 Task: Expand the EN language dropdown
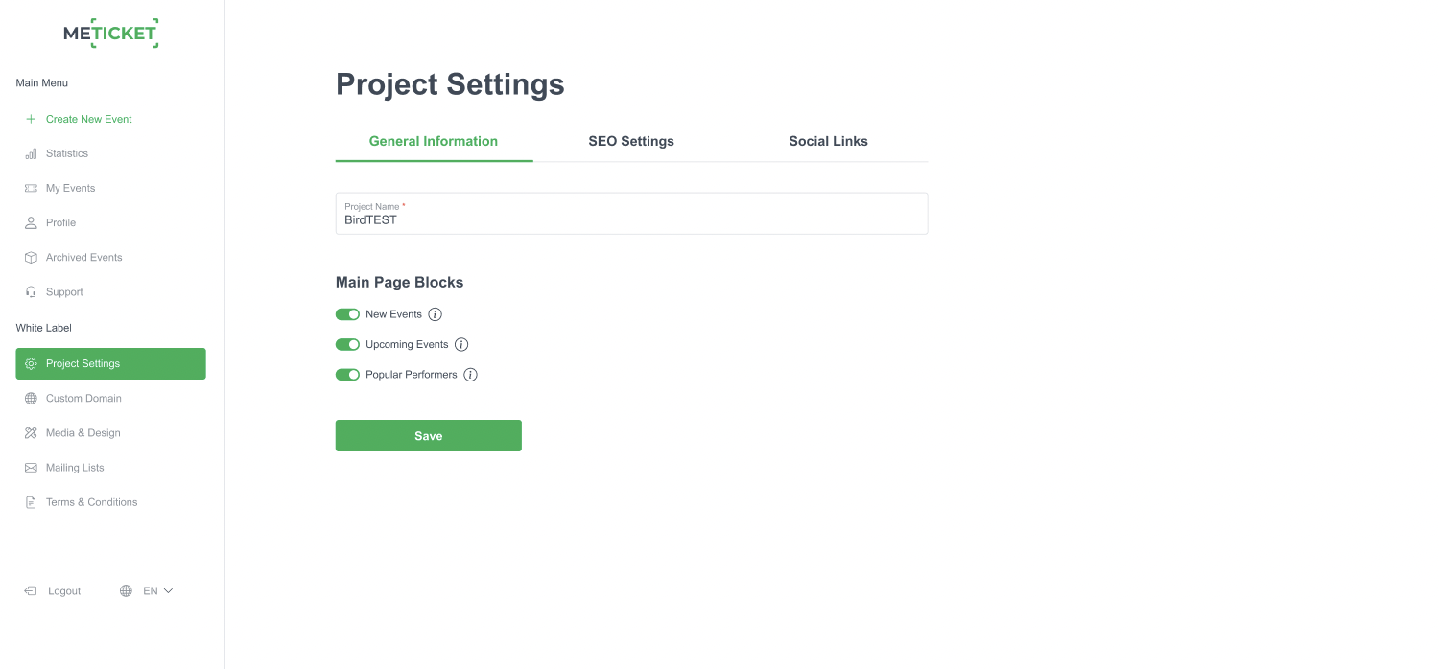pos(157,591)
